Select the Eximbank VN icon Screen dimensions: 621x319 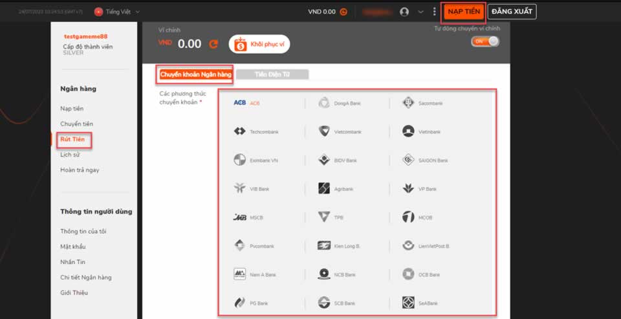(x=239, y=160)
